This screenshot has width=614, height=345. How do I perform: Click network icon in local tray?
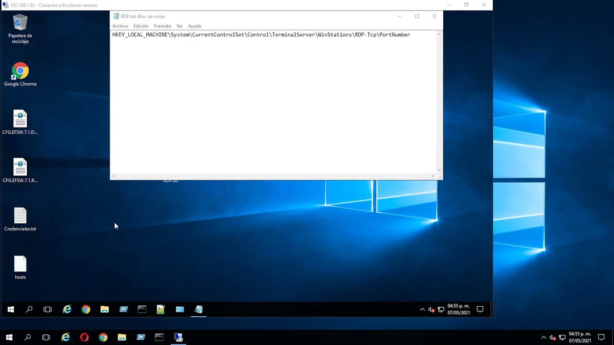click(562, 337)
